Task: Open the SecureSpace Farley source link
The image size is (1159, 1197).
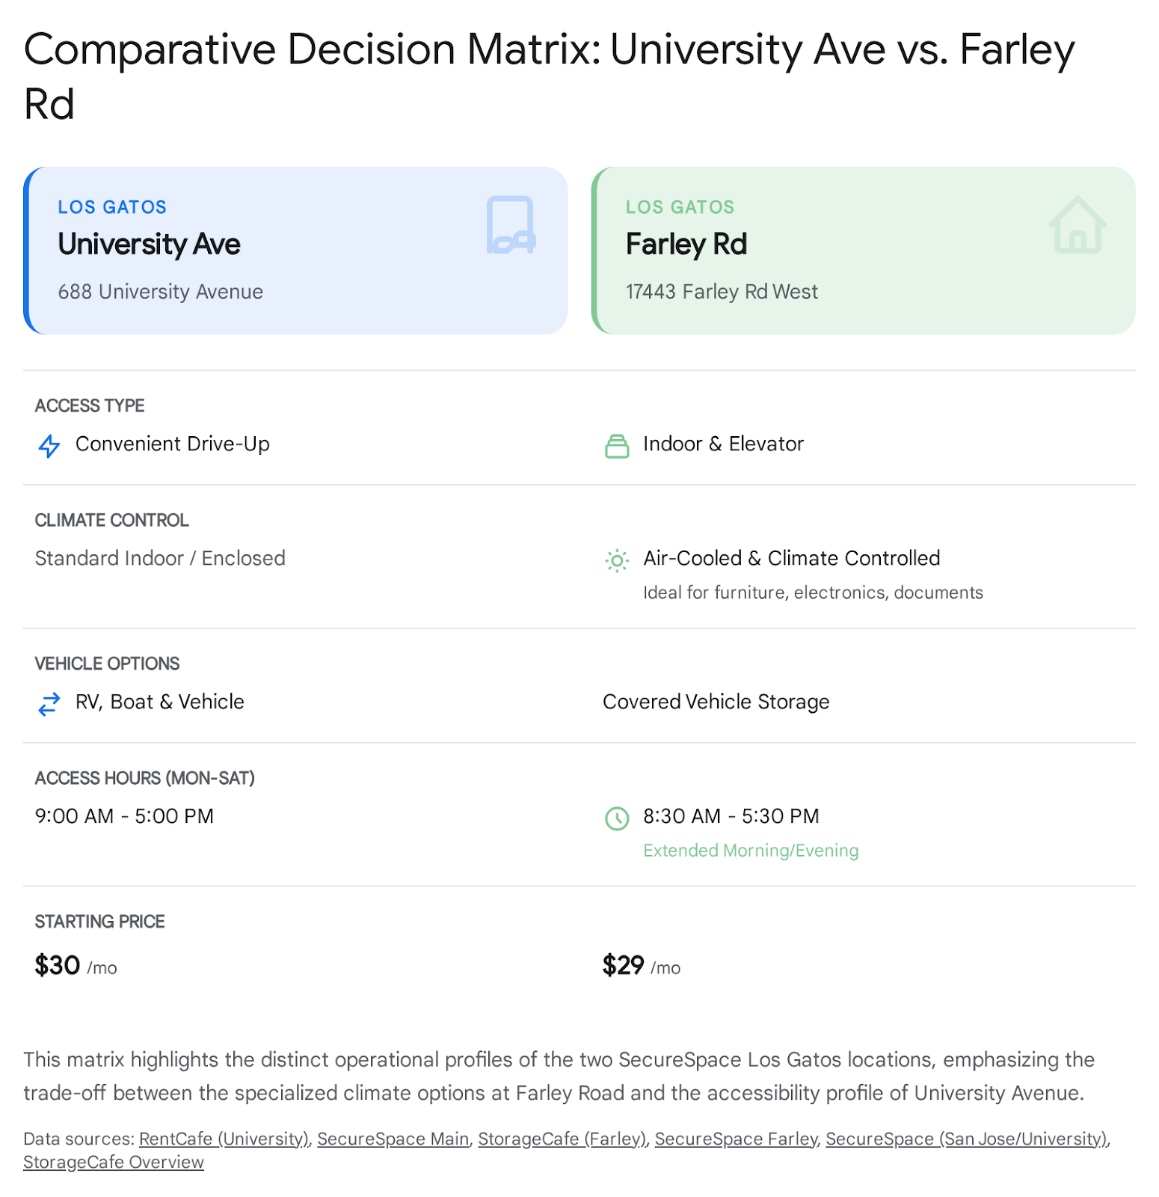Action: (x=736, y=1139)
